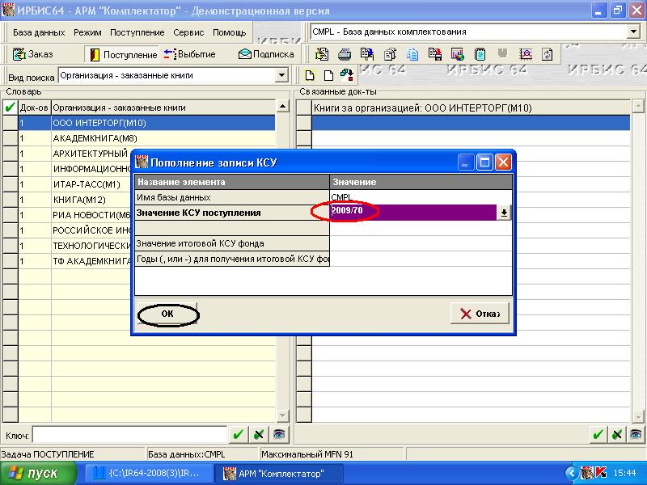Image resolution: width=647 pixels, height=485 pixels.
Task: Toggle the Поступление mode button
Action: pos(123,54)
